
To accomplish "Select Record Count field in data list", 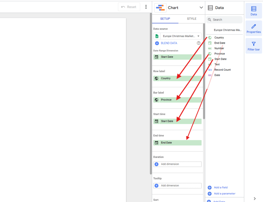I will (x=222, y=70).
